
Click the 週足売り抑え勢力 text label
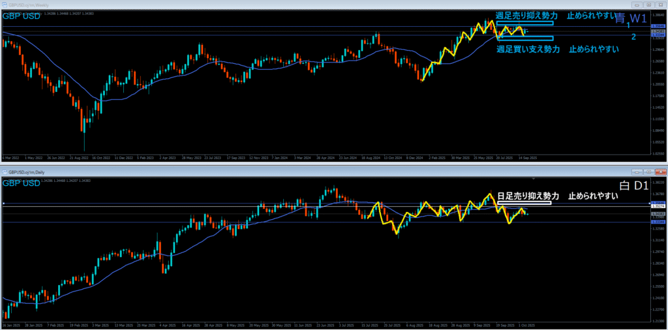point(526,16)
